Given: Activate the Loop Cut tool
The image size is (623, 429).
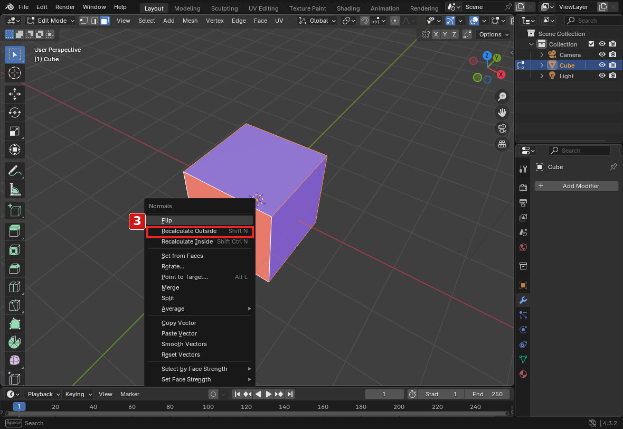Looking at the screenshot, I should (x=15, y=287).
